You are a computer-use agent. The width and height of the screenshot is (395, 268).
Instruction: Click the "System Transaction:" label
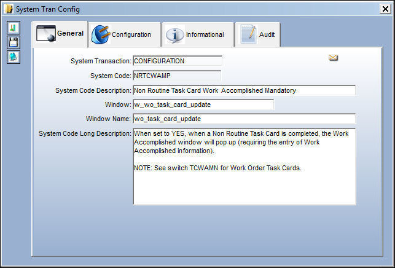(101, 61)
